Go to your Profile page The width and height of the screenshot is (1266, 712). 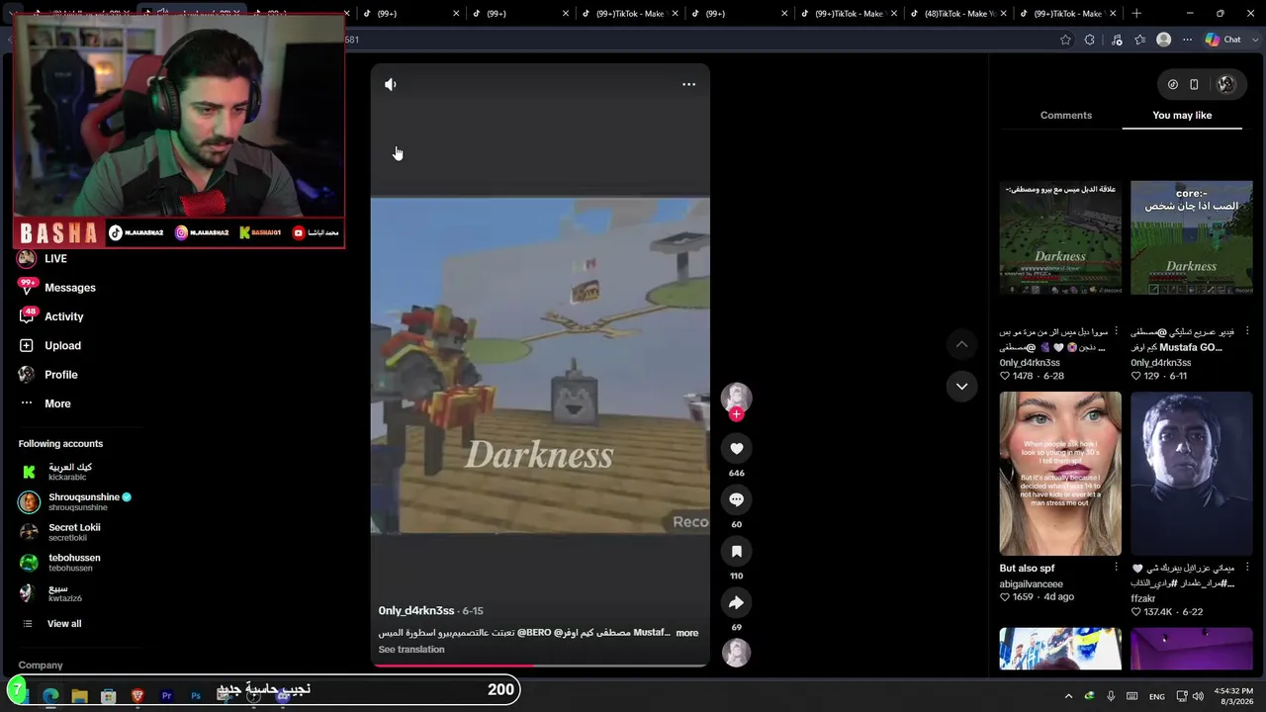point(48,375)
